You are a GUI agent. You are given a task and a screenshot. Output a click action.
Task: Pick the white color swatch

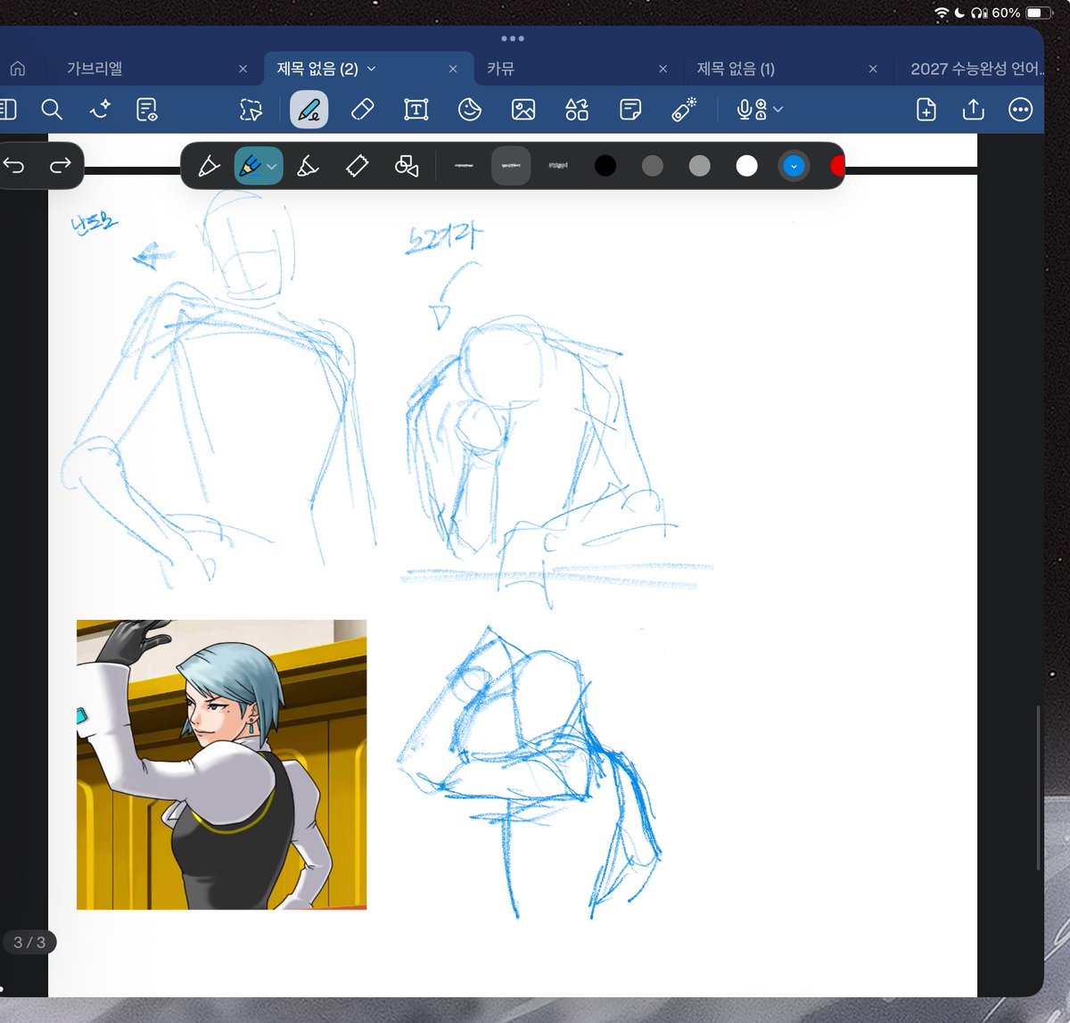pyautogui.click(x=747, y=166)
